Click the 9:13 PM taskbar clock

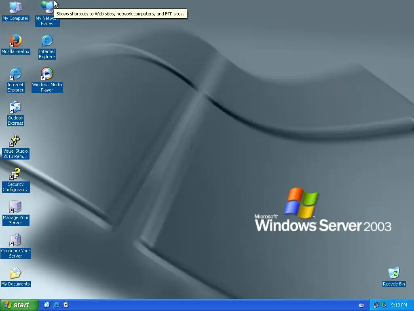click(399, 305)
